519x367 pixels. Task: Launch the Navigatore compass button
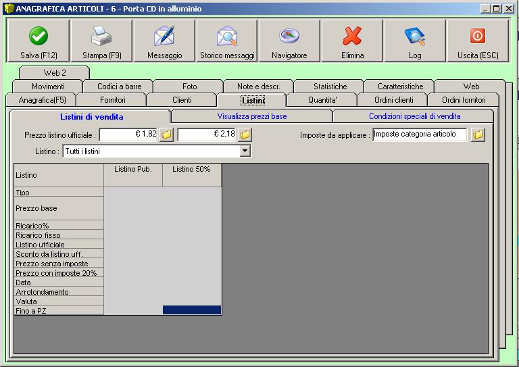coord(289,41)
